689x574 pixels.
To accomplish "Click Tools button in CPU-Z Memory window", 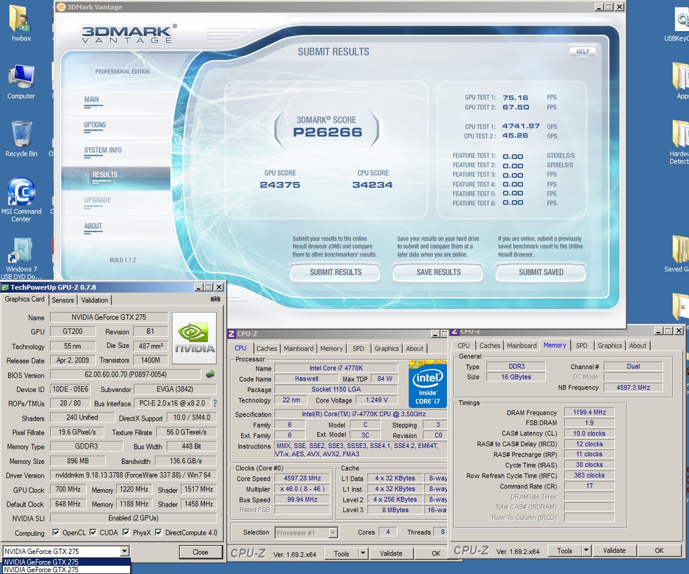I will pyautogui.click(x=565, y=550).
